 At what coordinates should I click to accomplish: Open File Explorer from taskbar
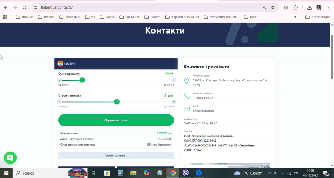click(x=134, y=173)
